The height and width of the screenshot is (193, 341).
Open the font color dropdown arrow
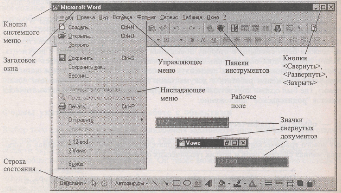260,184
